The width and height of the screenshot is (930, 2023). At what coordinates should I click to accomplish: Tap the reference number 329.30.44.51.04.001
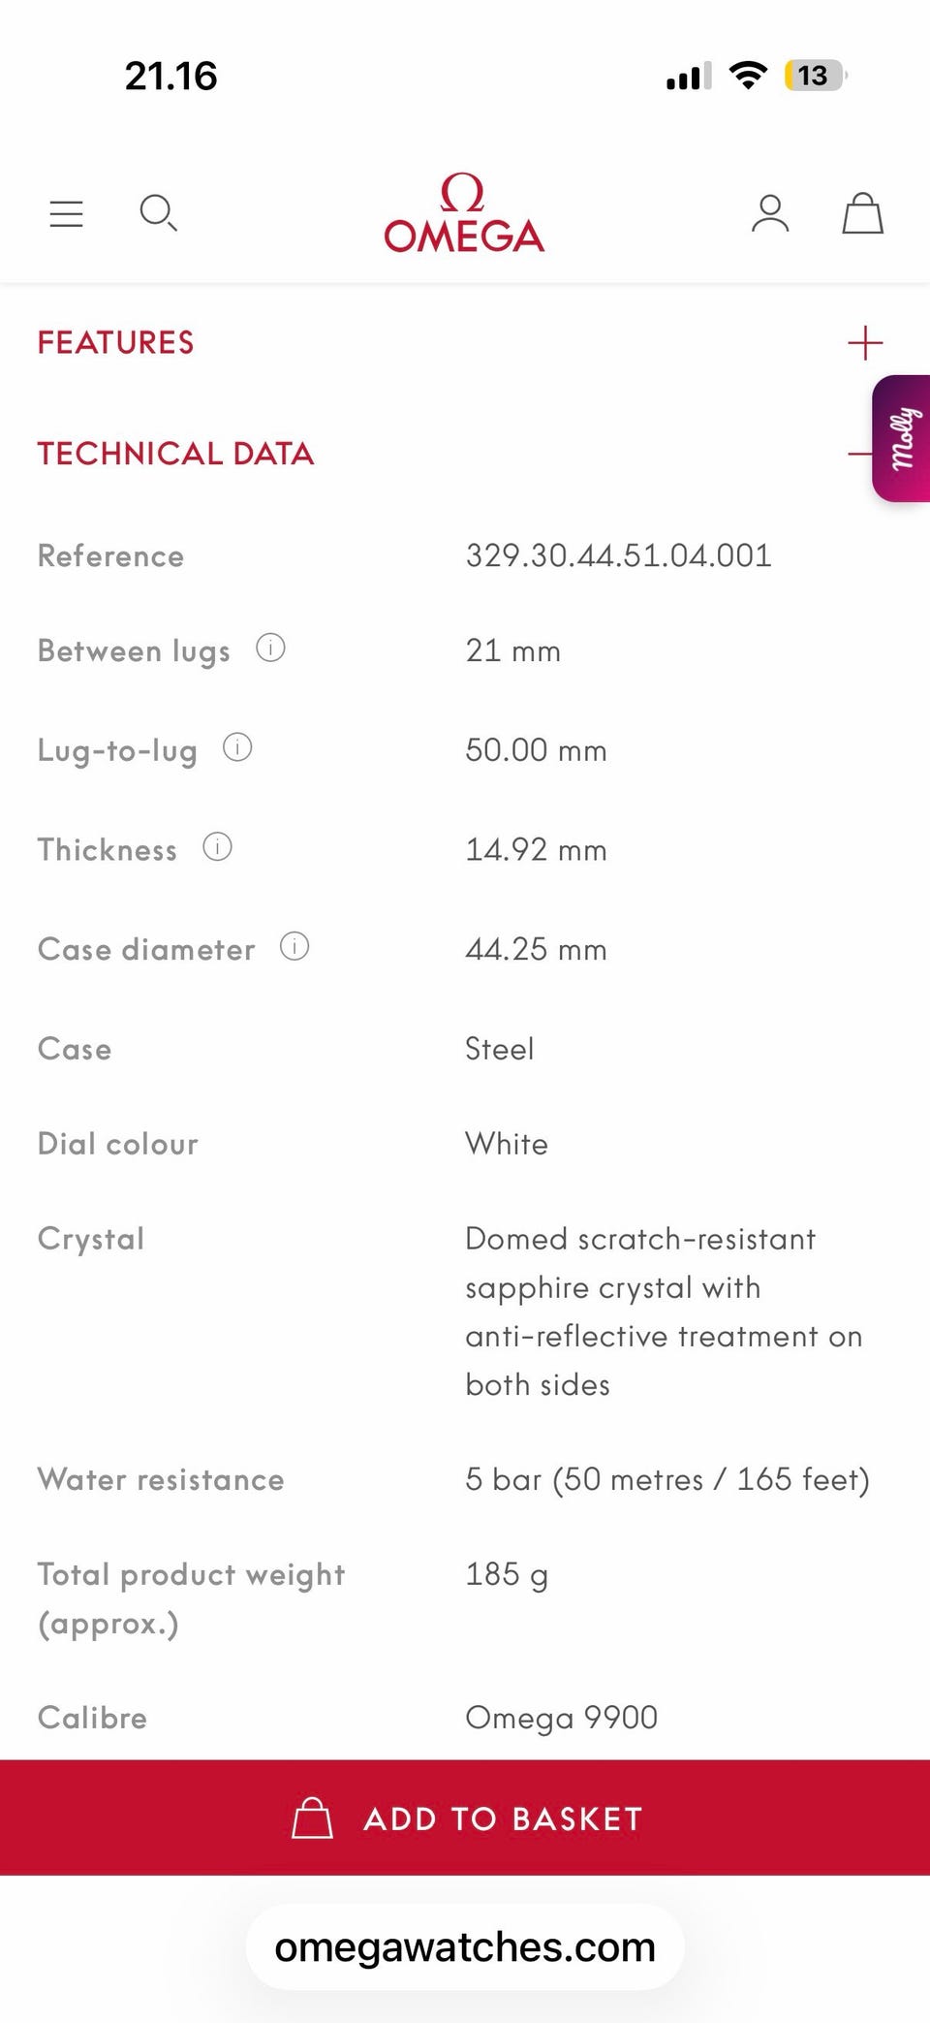coord(618,555)
